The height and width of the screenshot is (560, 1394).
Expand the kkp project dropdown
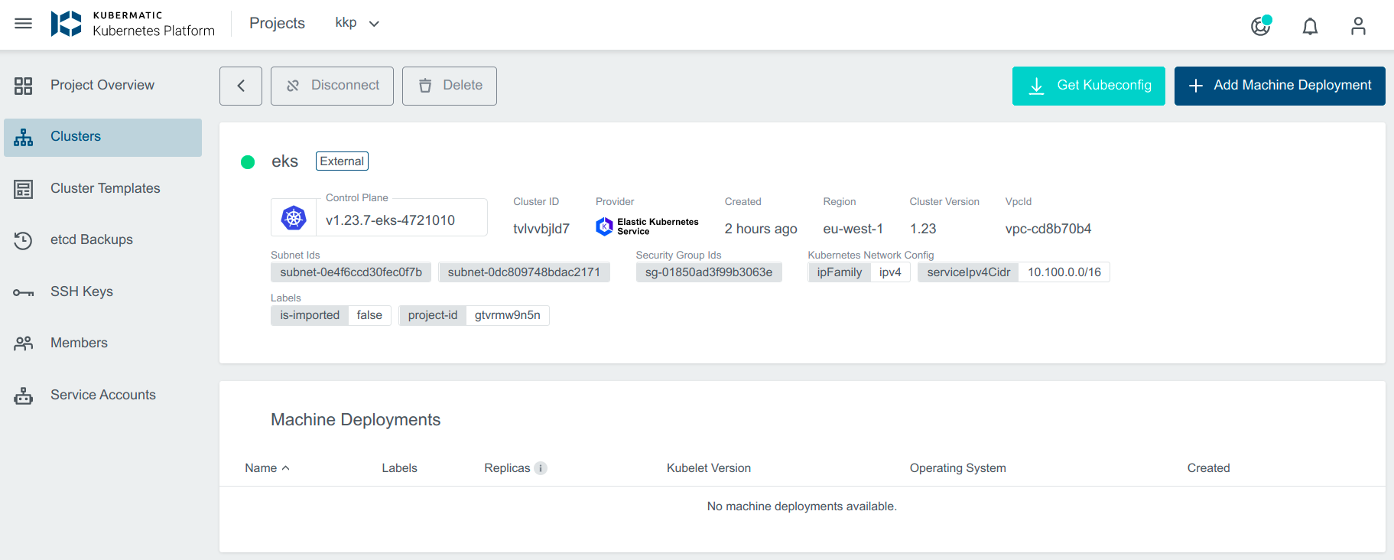(x=357, y=24)
